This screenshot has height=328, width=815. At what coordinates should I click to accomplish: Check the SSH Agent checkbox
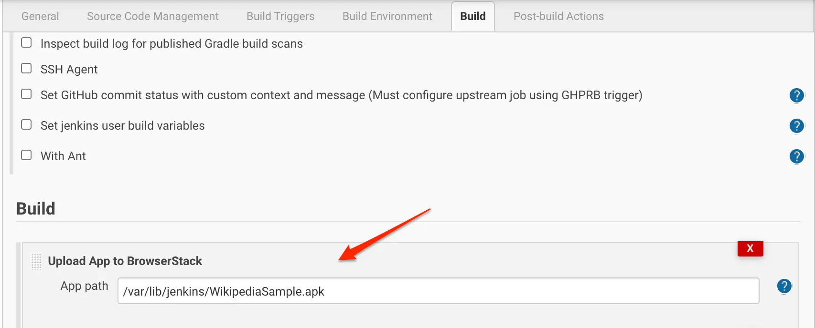pyautogui.click(x=27, y=69)
